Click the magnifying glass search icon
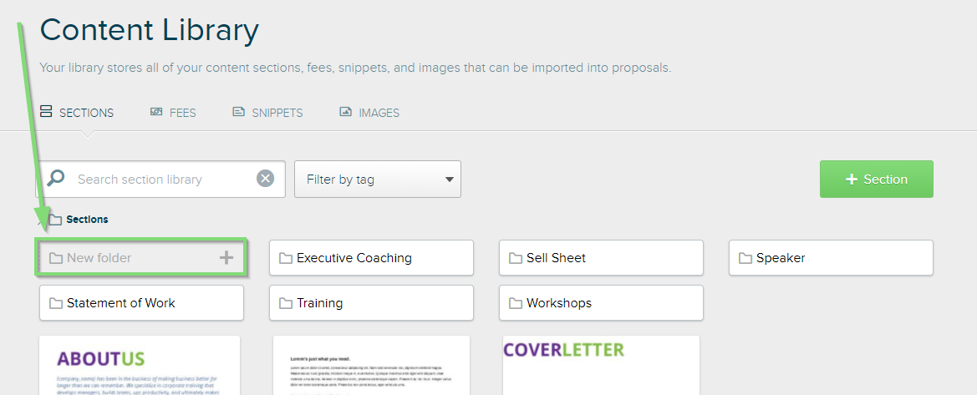 55,178
